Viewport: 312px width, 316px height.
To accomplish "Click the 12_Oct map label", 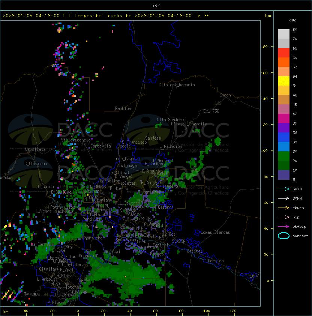I will [169, 234].
